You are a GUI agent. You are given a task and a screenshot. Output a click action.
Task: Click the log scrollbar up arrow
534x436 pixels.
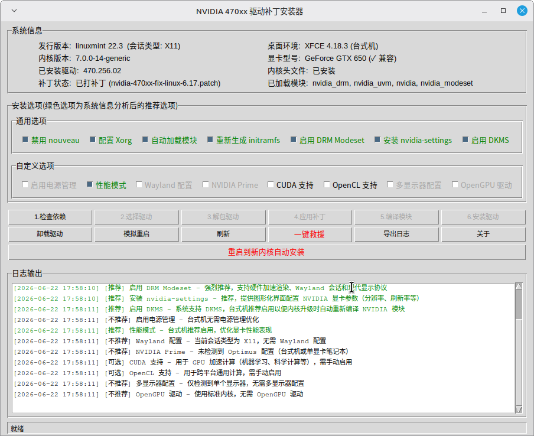coord(519,286)
